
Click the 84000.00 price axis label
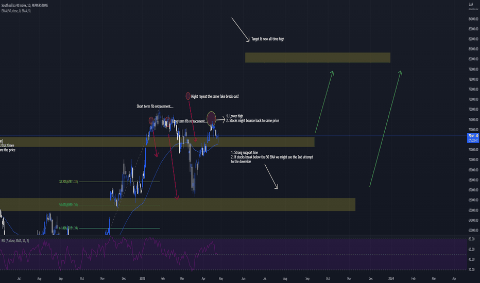(x=473, y=19)
